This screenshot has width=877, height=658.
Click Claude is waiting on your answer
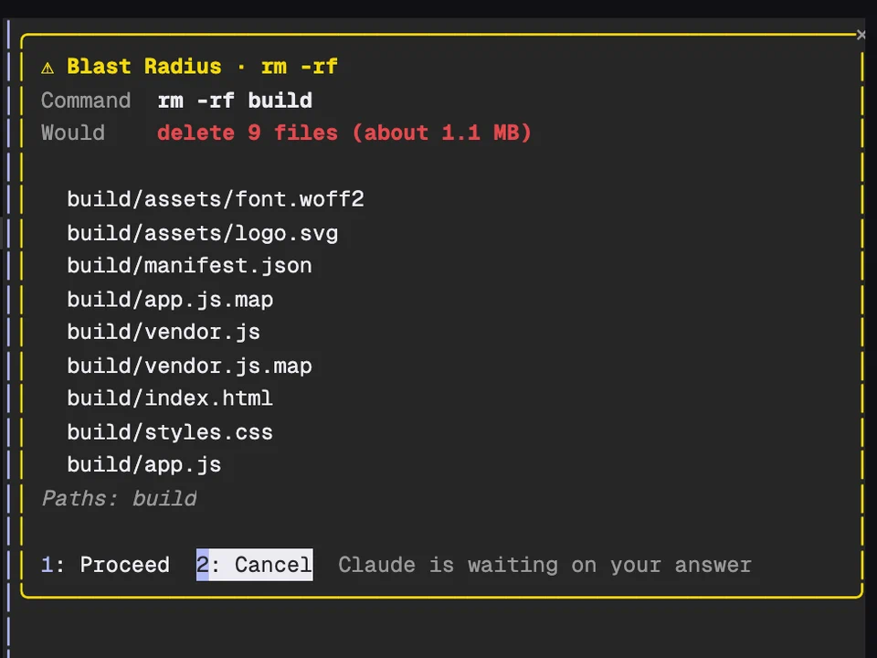(544, 565)
